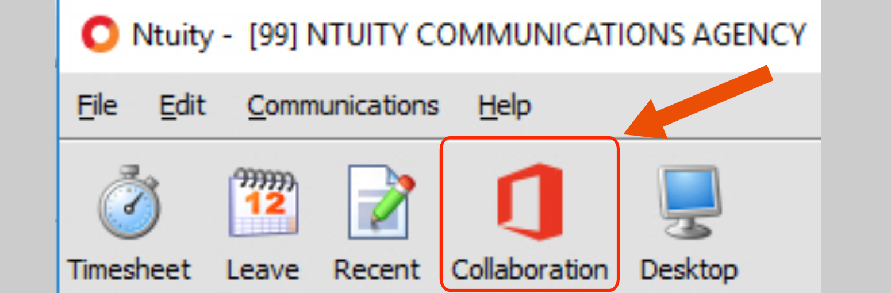Open the File menu
Screen dimensions: 891x293
pos(97,106)
